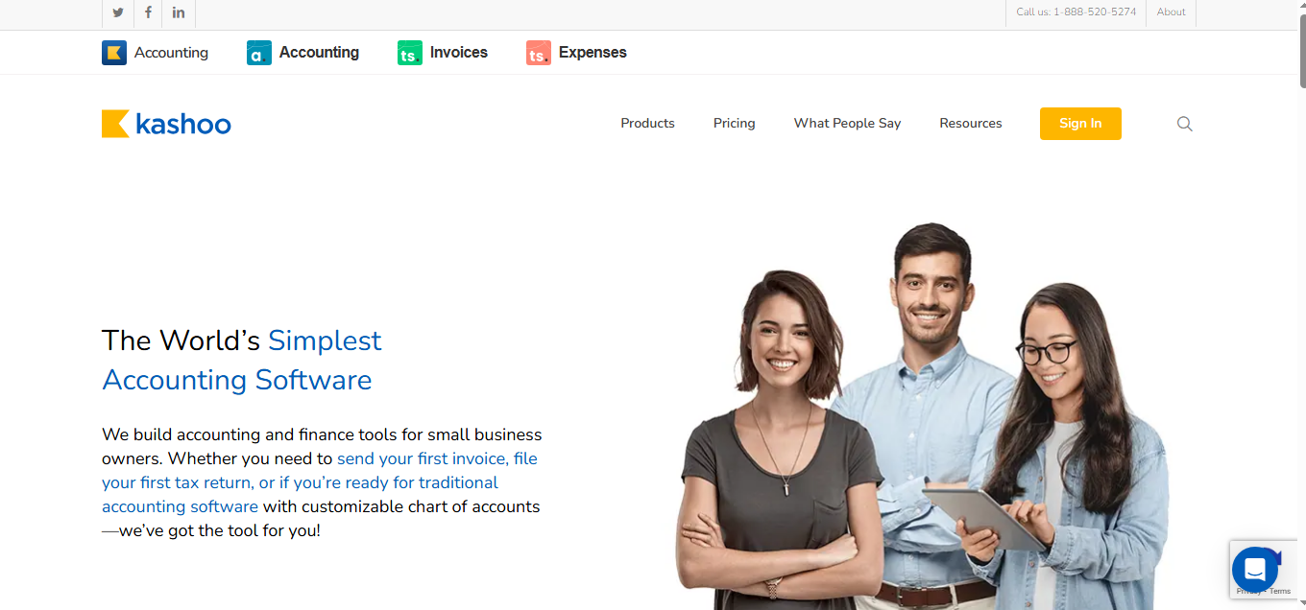Screen dimensions: 1306x610
Task: Open the Facebook social icon
Action: [x=148, y=12]
